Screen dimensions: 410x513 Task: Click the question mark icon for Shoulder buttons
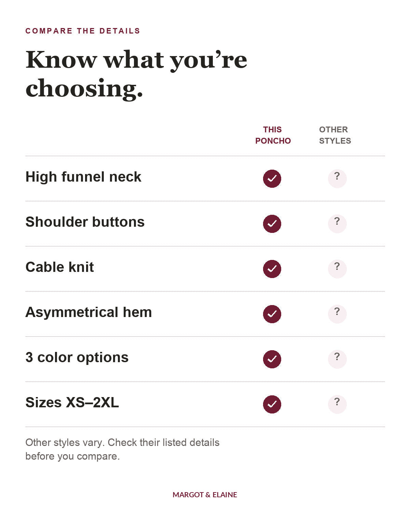coord(337,224)
